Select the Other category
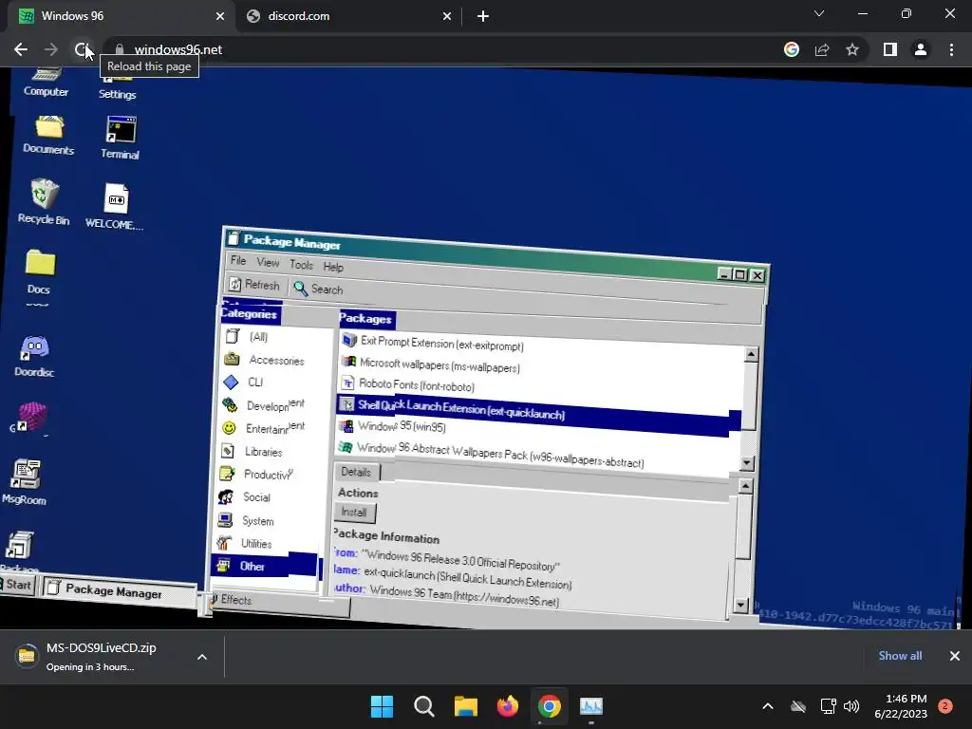The height and width of the screenshot is (729, 972). pyautogui.click(x=267, y=566)
